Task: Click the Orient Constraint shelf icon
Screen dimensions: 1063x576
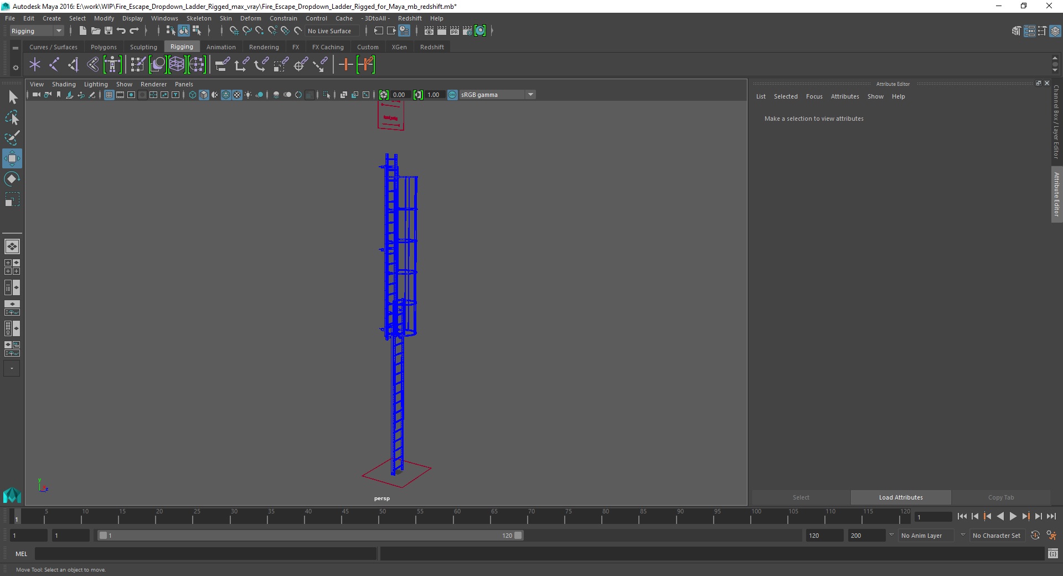Action: click(x=261, y=65)
